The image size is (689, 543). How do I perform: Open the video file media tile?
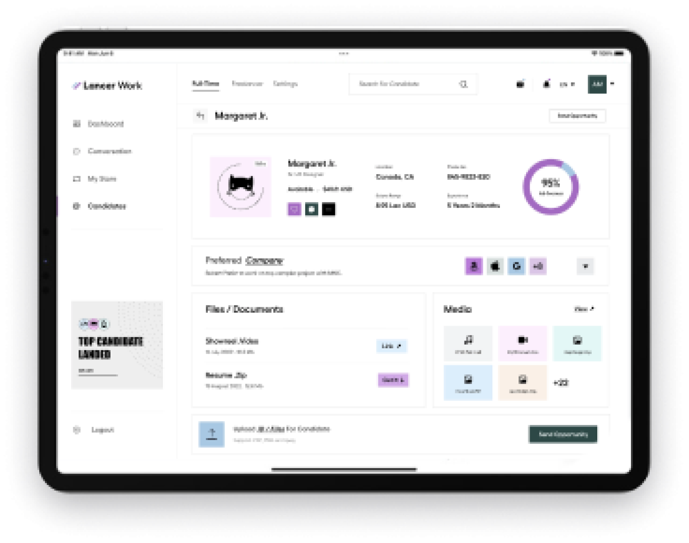[523, 343]
